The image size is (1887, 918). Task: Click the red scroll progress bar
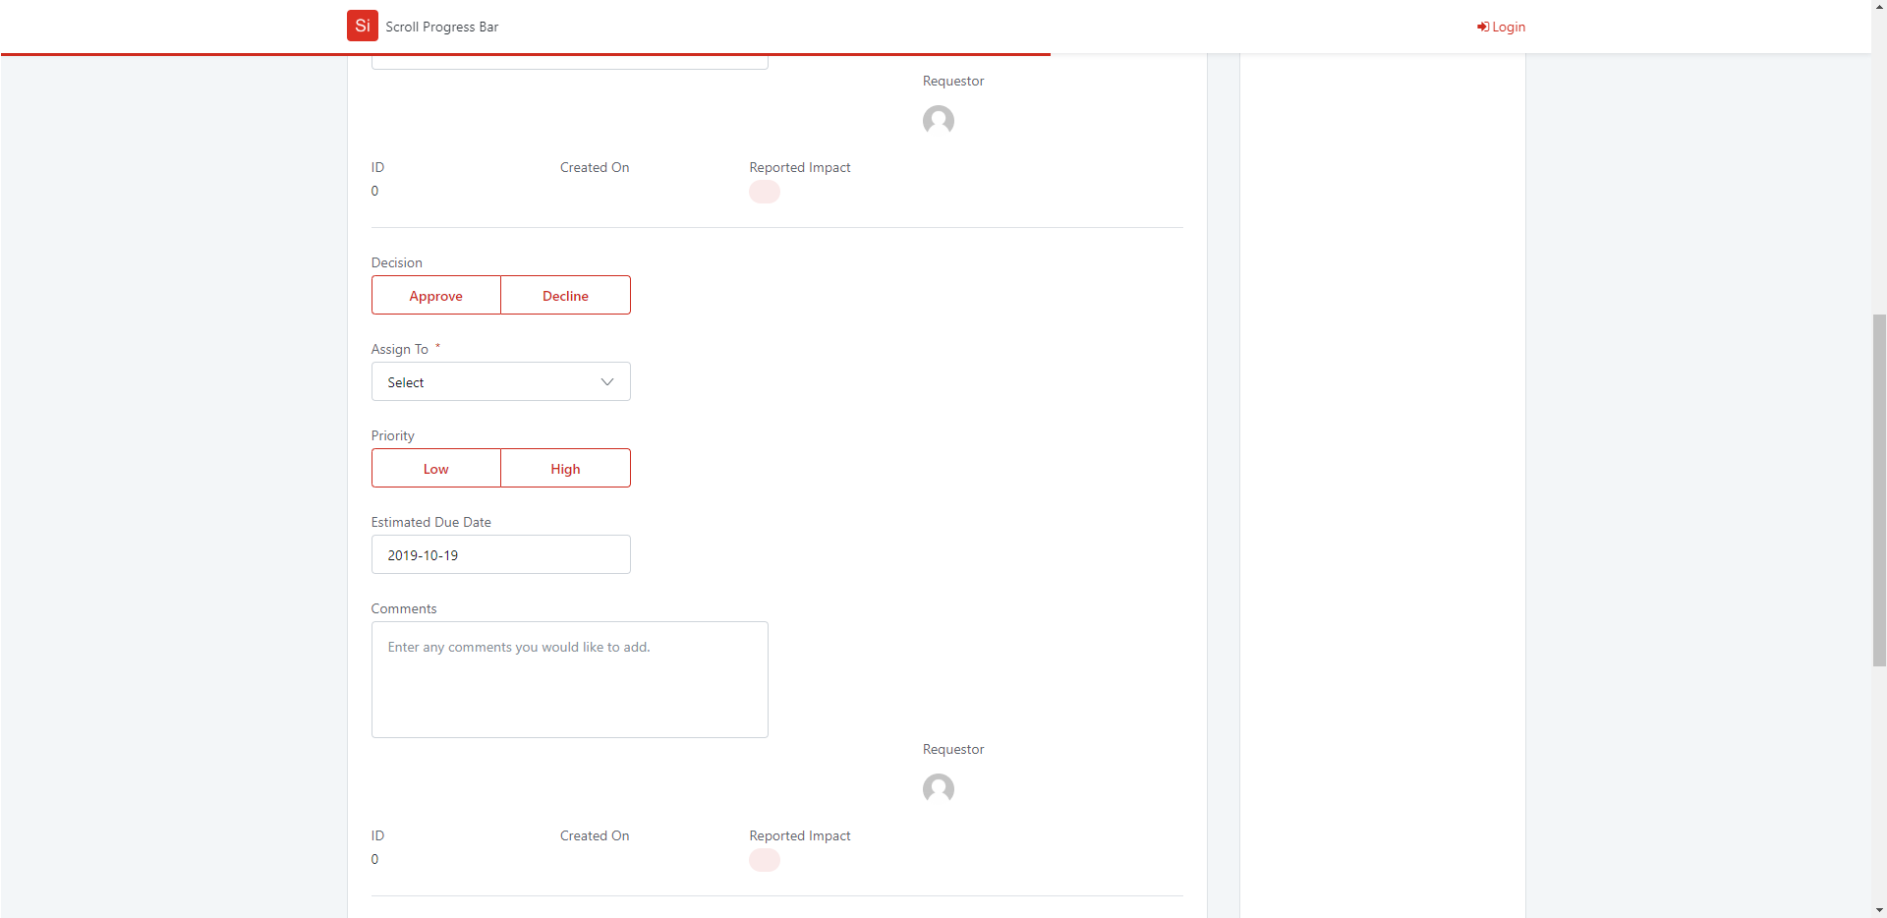click(x=526, y=54)
